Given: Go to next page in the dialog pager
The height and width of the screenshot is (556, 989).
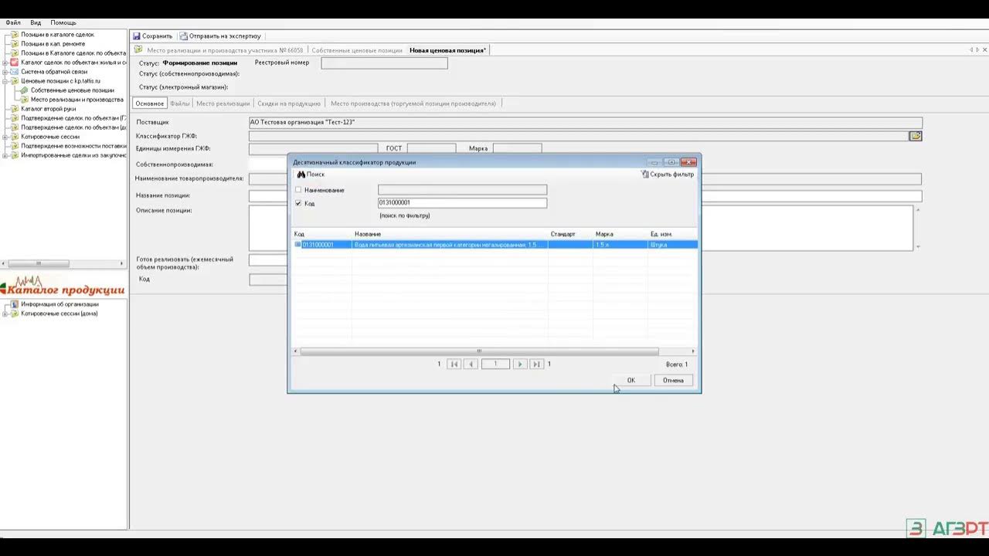Looking at the screenshot, I should (x=520, y=364).
